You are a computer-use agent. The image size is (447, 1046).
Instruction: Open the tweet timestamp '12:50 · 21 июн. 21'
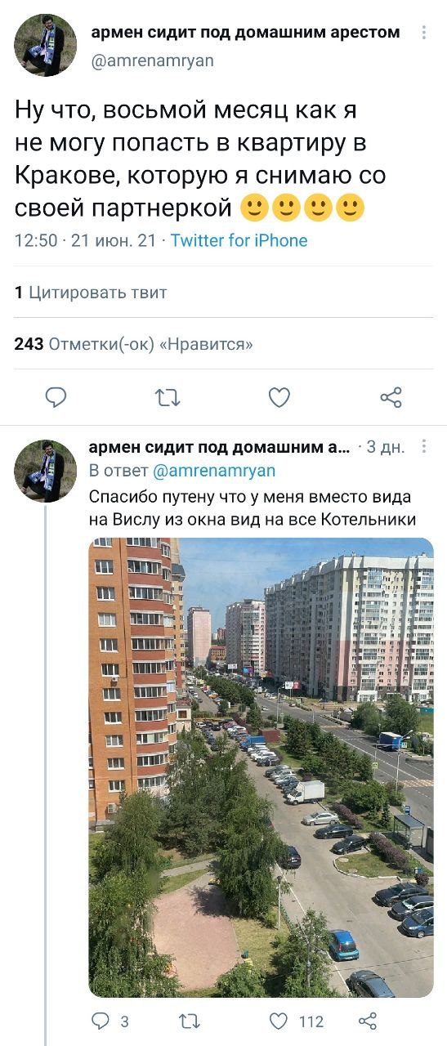click(x=86, y=240)
